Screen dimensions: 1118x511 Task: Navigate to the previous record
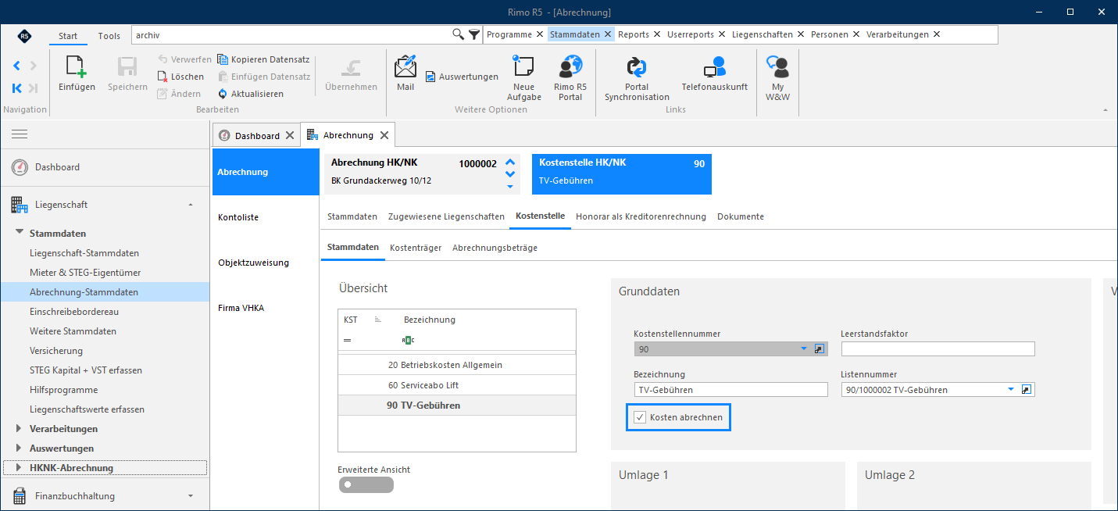point(16,66)
